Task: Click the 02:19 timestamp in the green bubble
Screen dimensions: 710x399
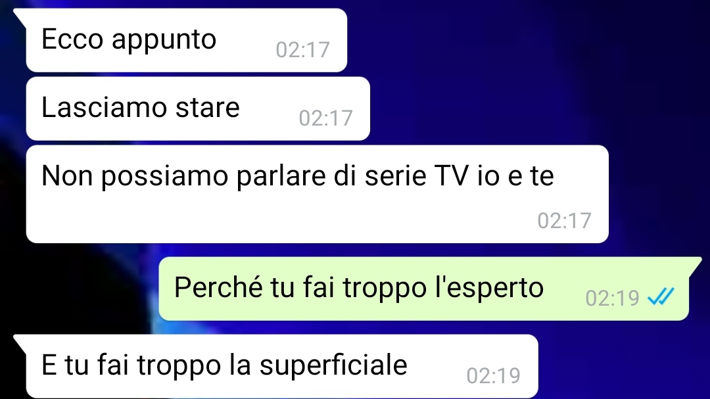Action: [612, 298]
